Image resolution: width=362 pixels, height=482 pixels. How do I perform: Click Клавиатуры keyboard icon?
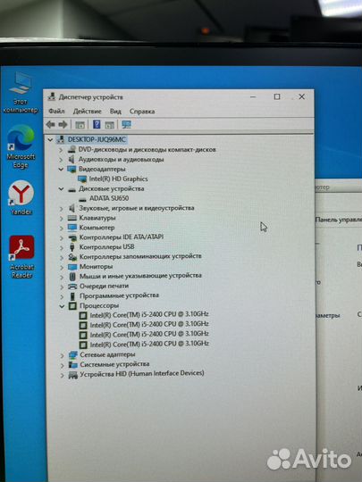[x=72, y=218]
